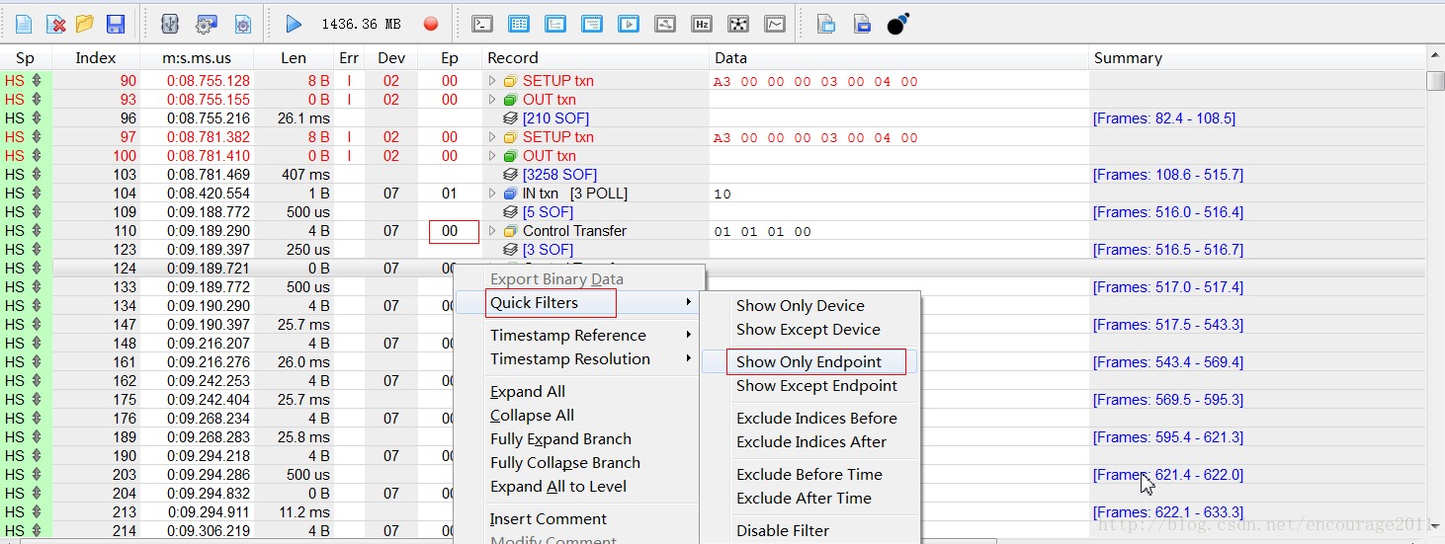Open the command line console icon
The width and height of the screenshot is (1445, 544).
(482, 24)
